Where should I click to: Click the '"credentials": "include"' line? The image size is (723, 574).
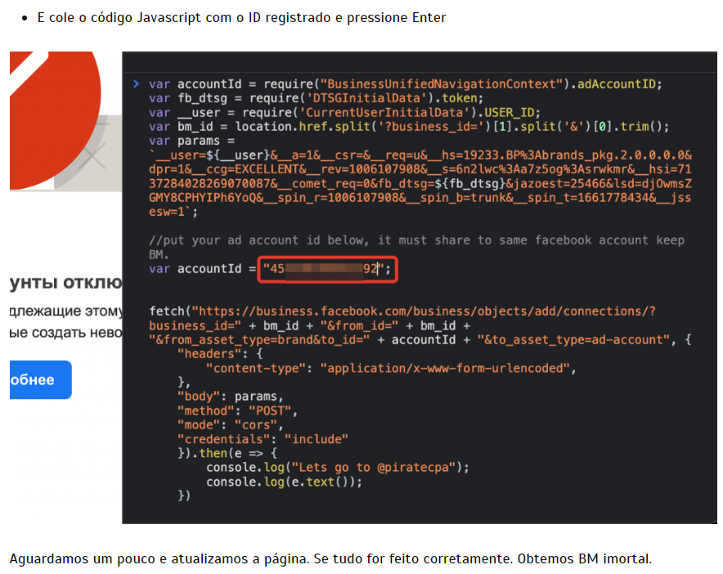(x=263, y=439)
